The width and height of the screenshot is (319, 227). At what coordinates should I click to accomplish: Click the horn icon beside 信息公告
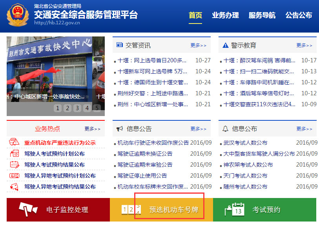coord(119,129)
